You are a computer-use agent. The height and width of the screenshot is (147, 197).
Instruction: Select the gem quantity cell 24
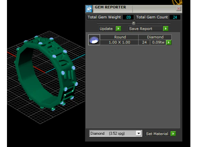144,42
